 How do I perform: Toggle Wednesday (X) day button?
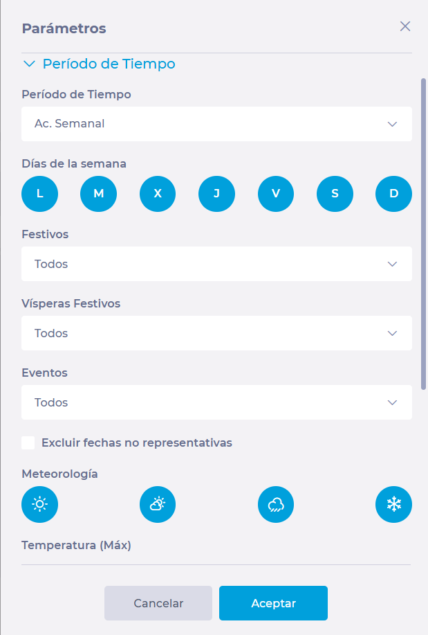(158, 193)
